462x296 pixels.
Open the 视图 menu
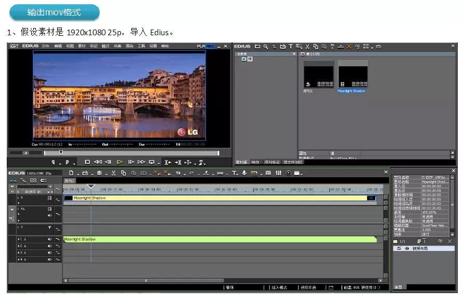[70, 46]
